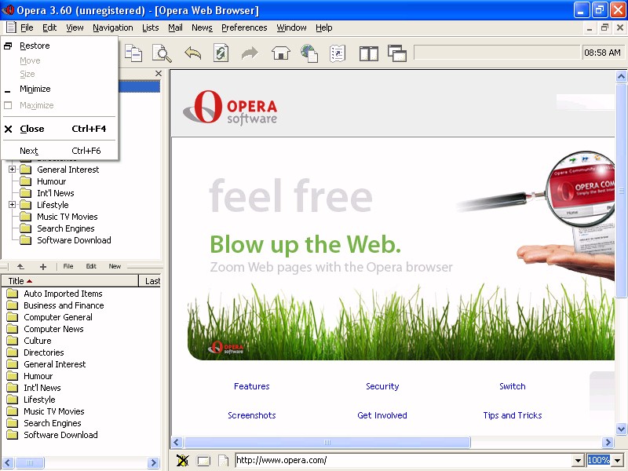Image resolution: width=628 pixels, height=471 pixels.
Task: Tile the windows side by side
Action: click(368, 53)
